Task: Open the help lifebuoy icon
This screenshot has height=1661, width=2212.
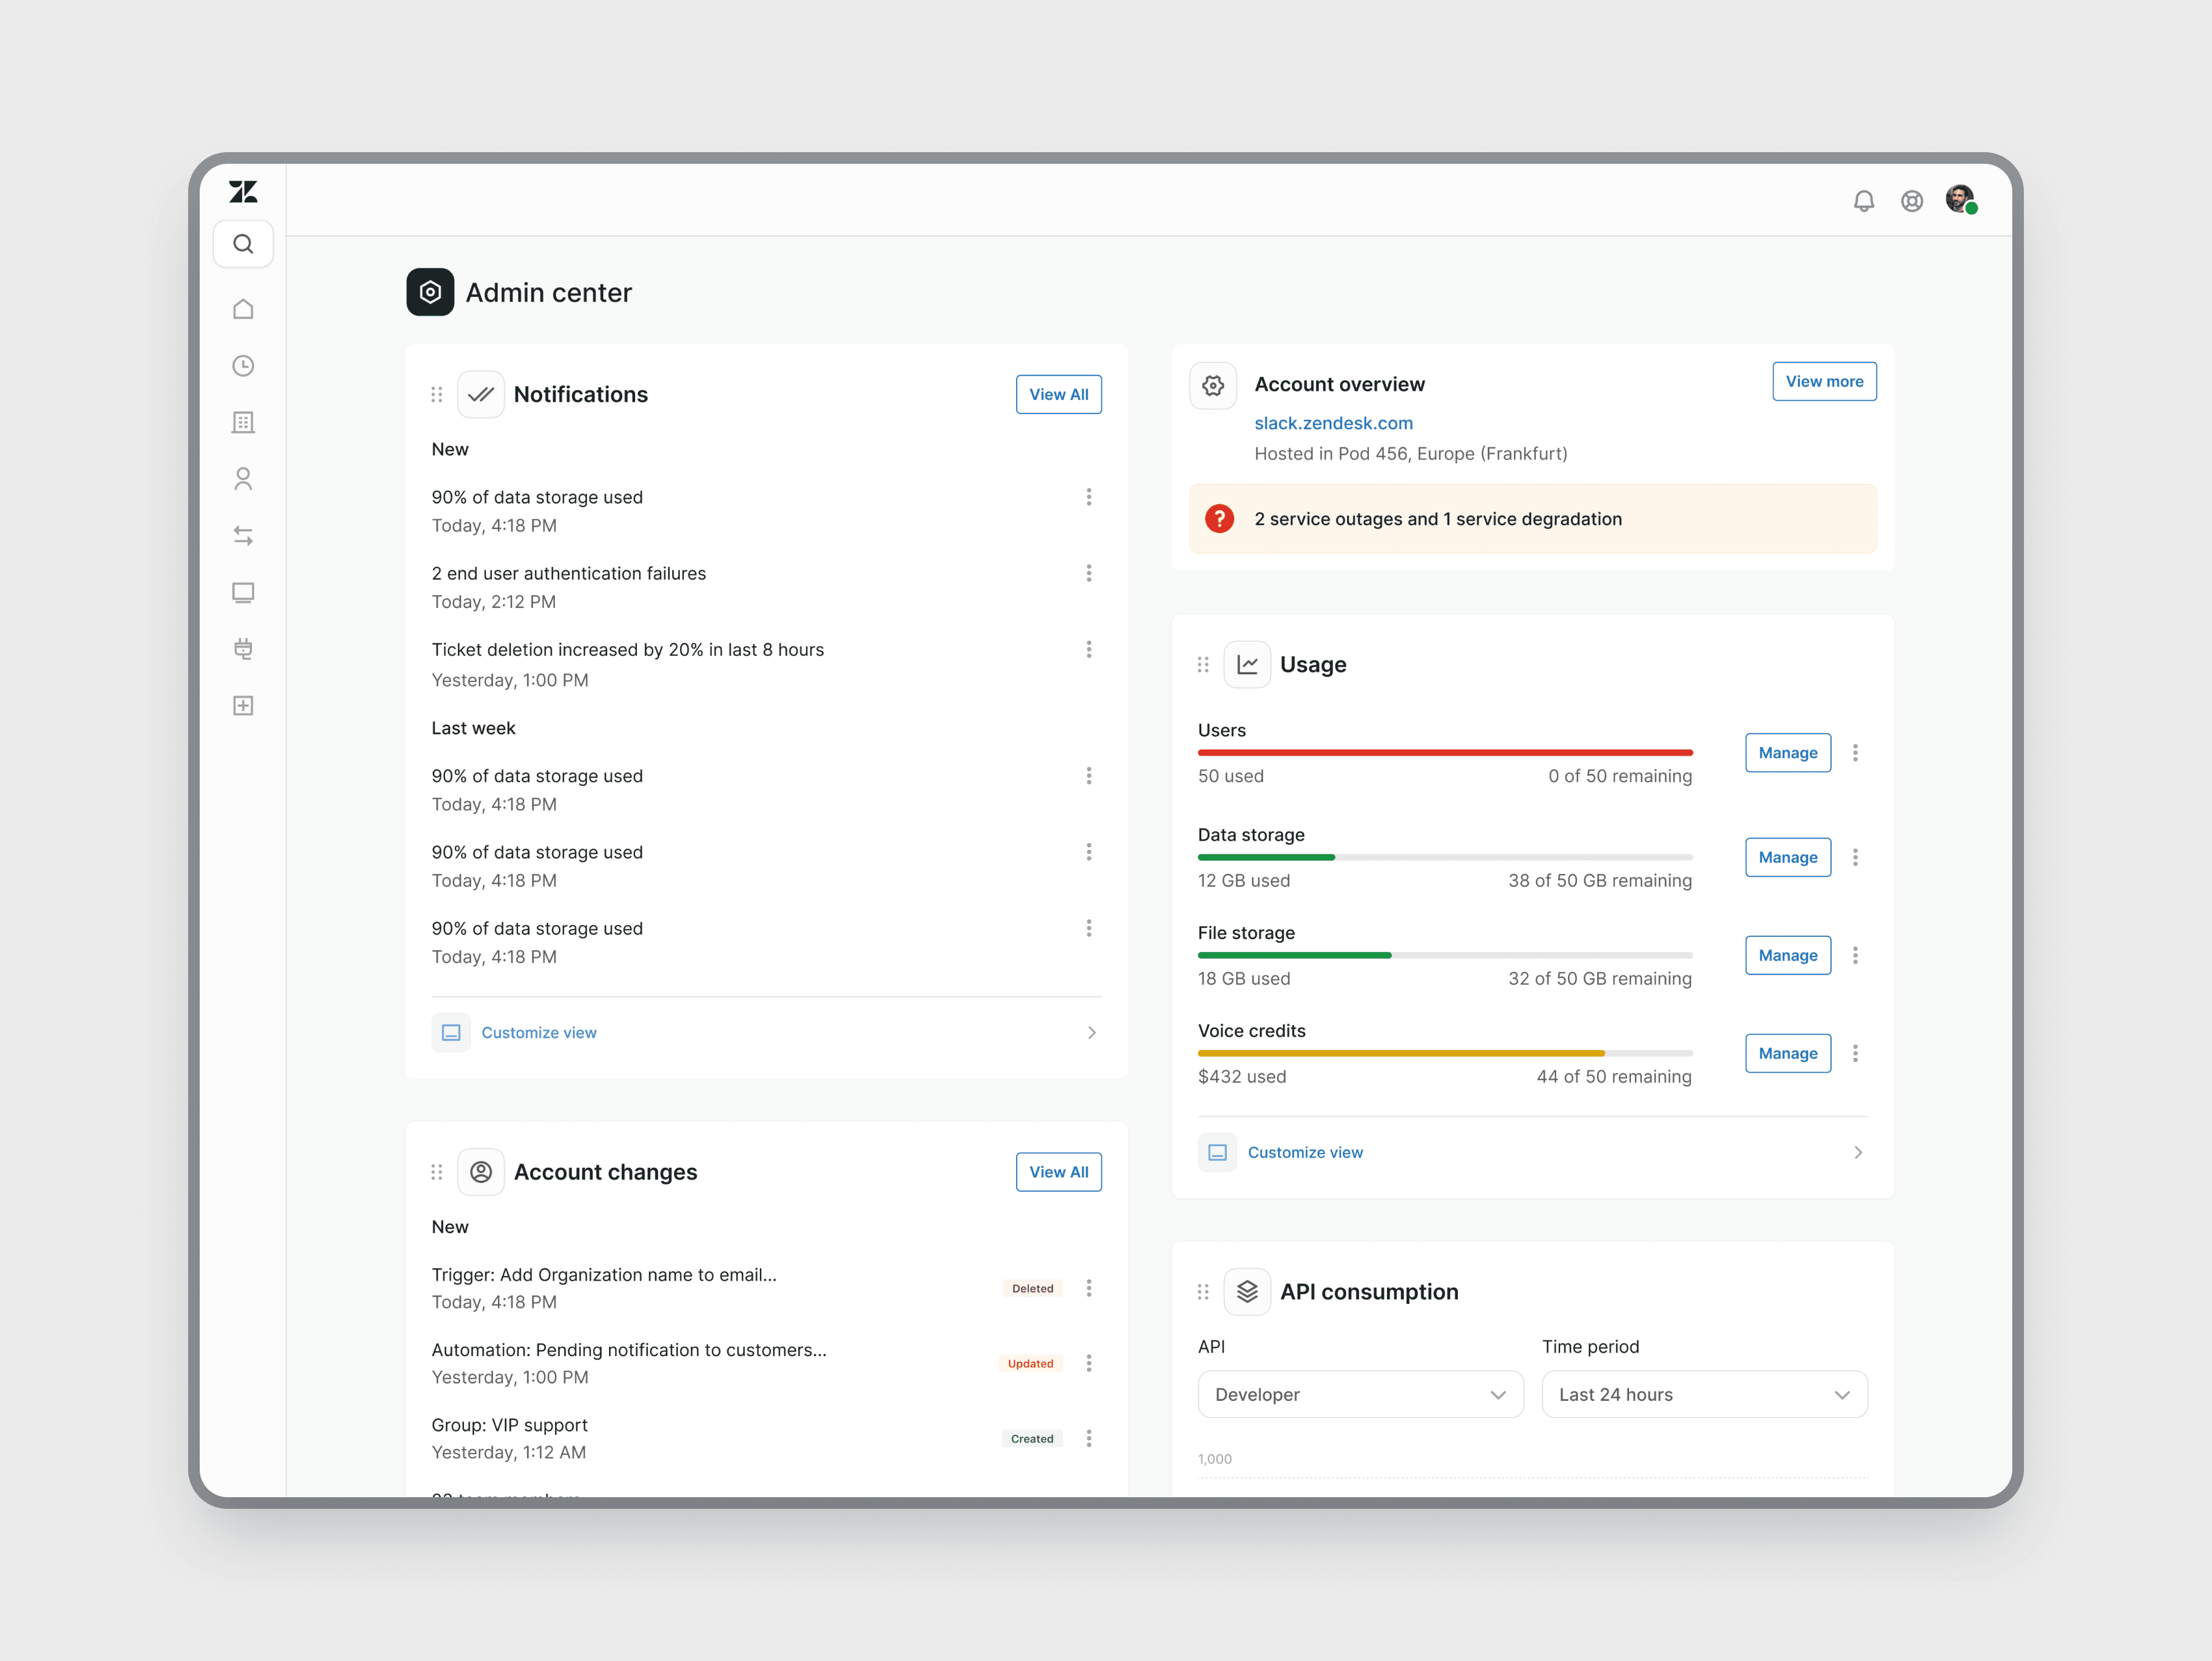Action: coord(1911,201)
